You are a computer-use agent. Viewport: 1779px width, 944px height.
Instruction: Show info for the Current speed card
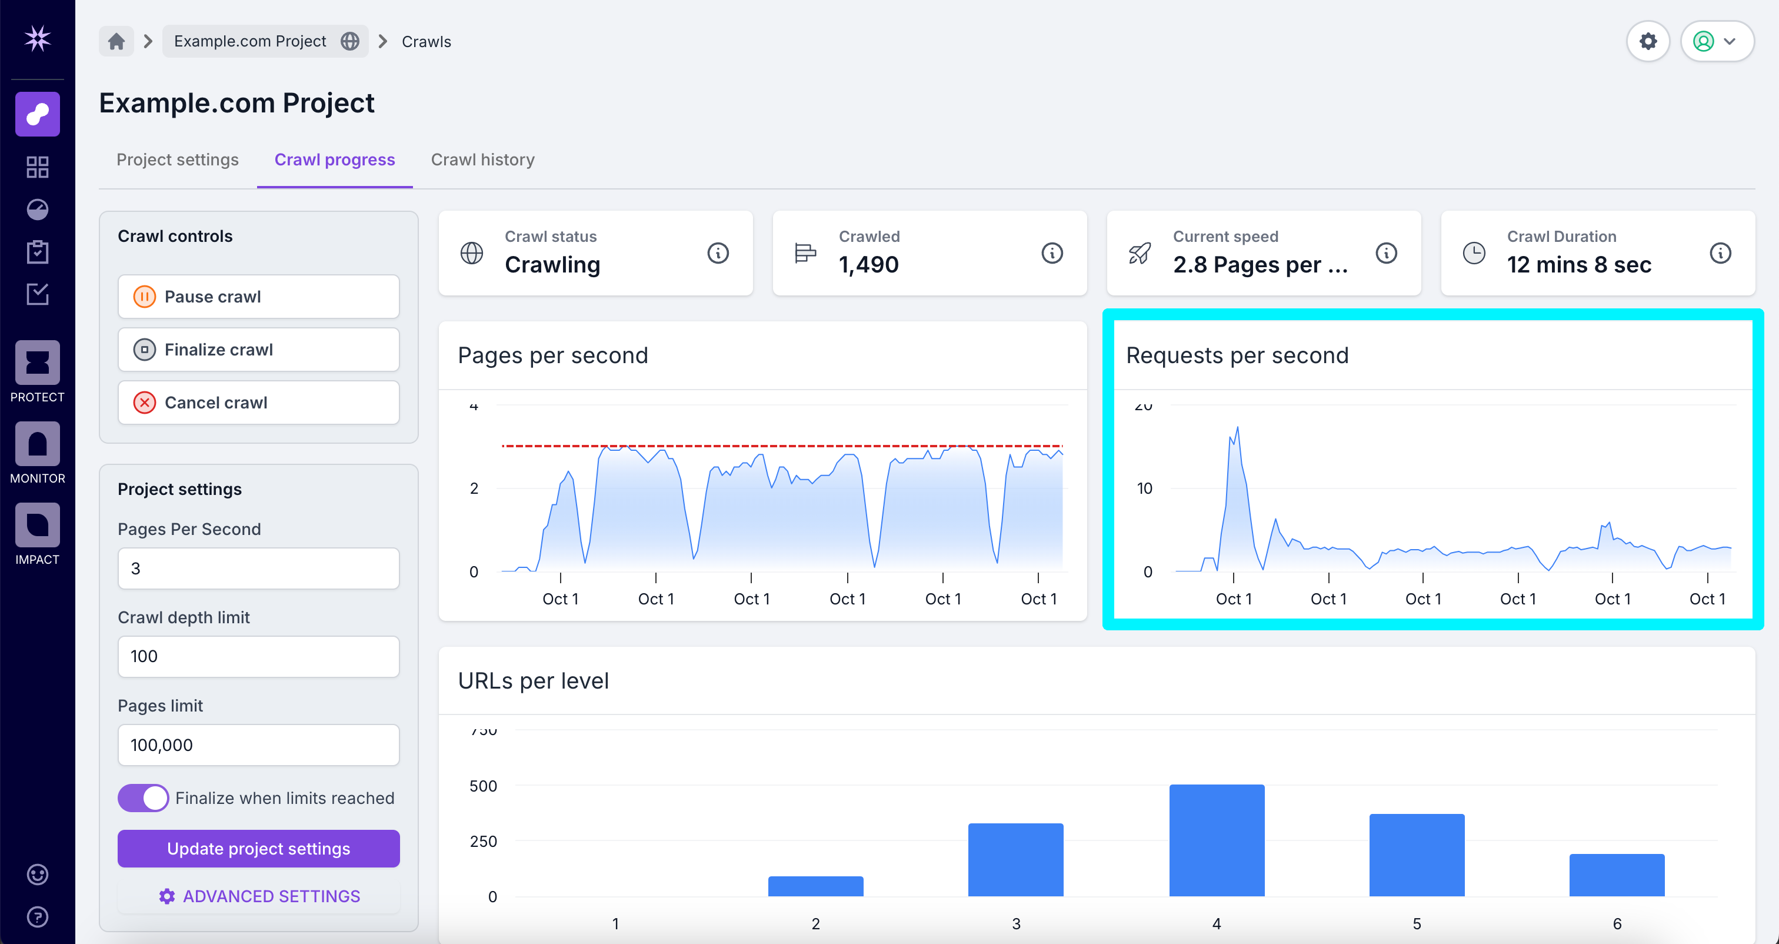(x=1386, y=253)
